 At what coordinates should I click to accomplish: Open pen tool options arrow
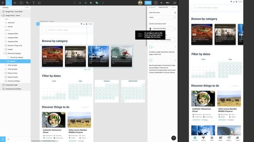click(x=30, y=3)
